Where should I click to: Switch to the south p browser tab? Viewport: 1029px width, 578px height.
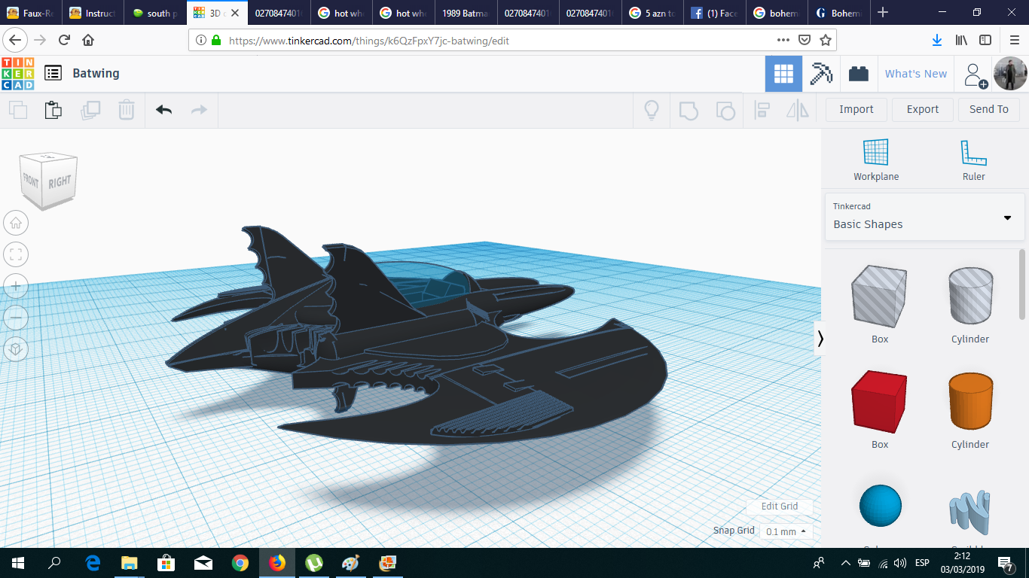pos(156,13)
